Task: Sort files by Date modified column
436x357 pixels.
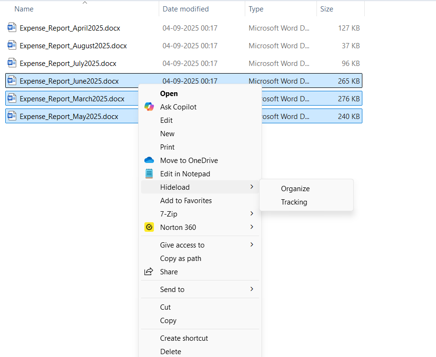Action: click(x=185, y=9)
